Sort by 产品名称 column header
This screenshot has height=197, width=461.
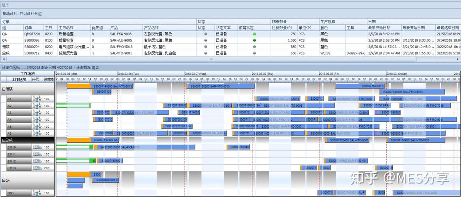[169, 28]
